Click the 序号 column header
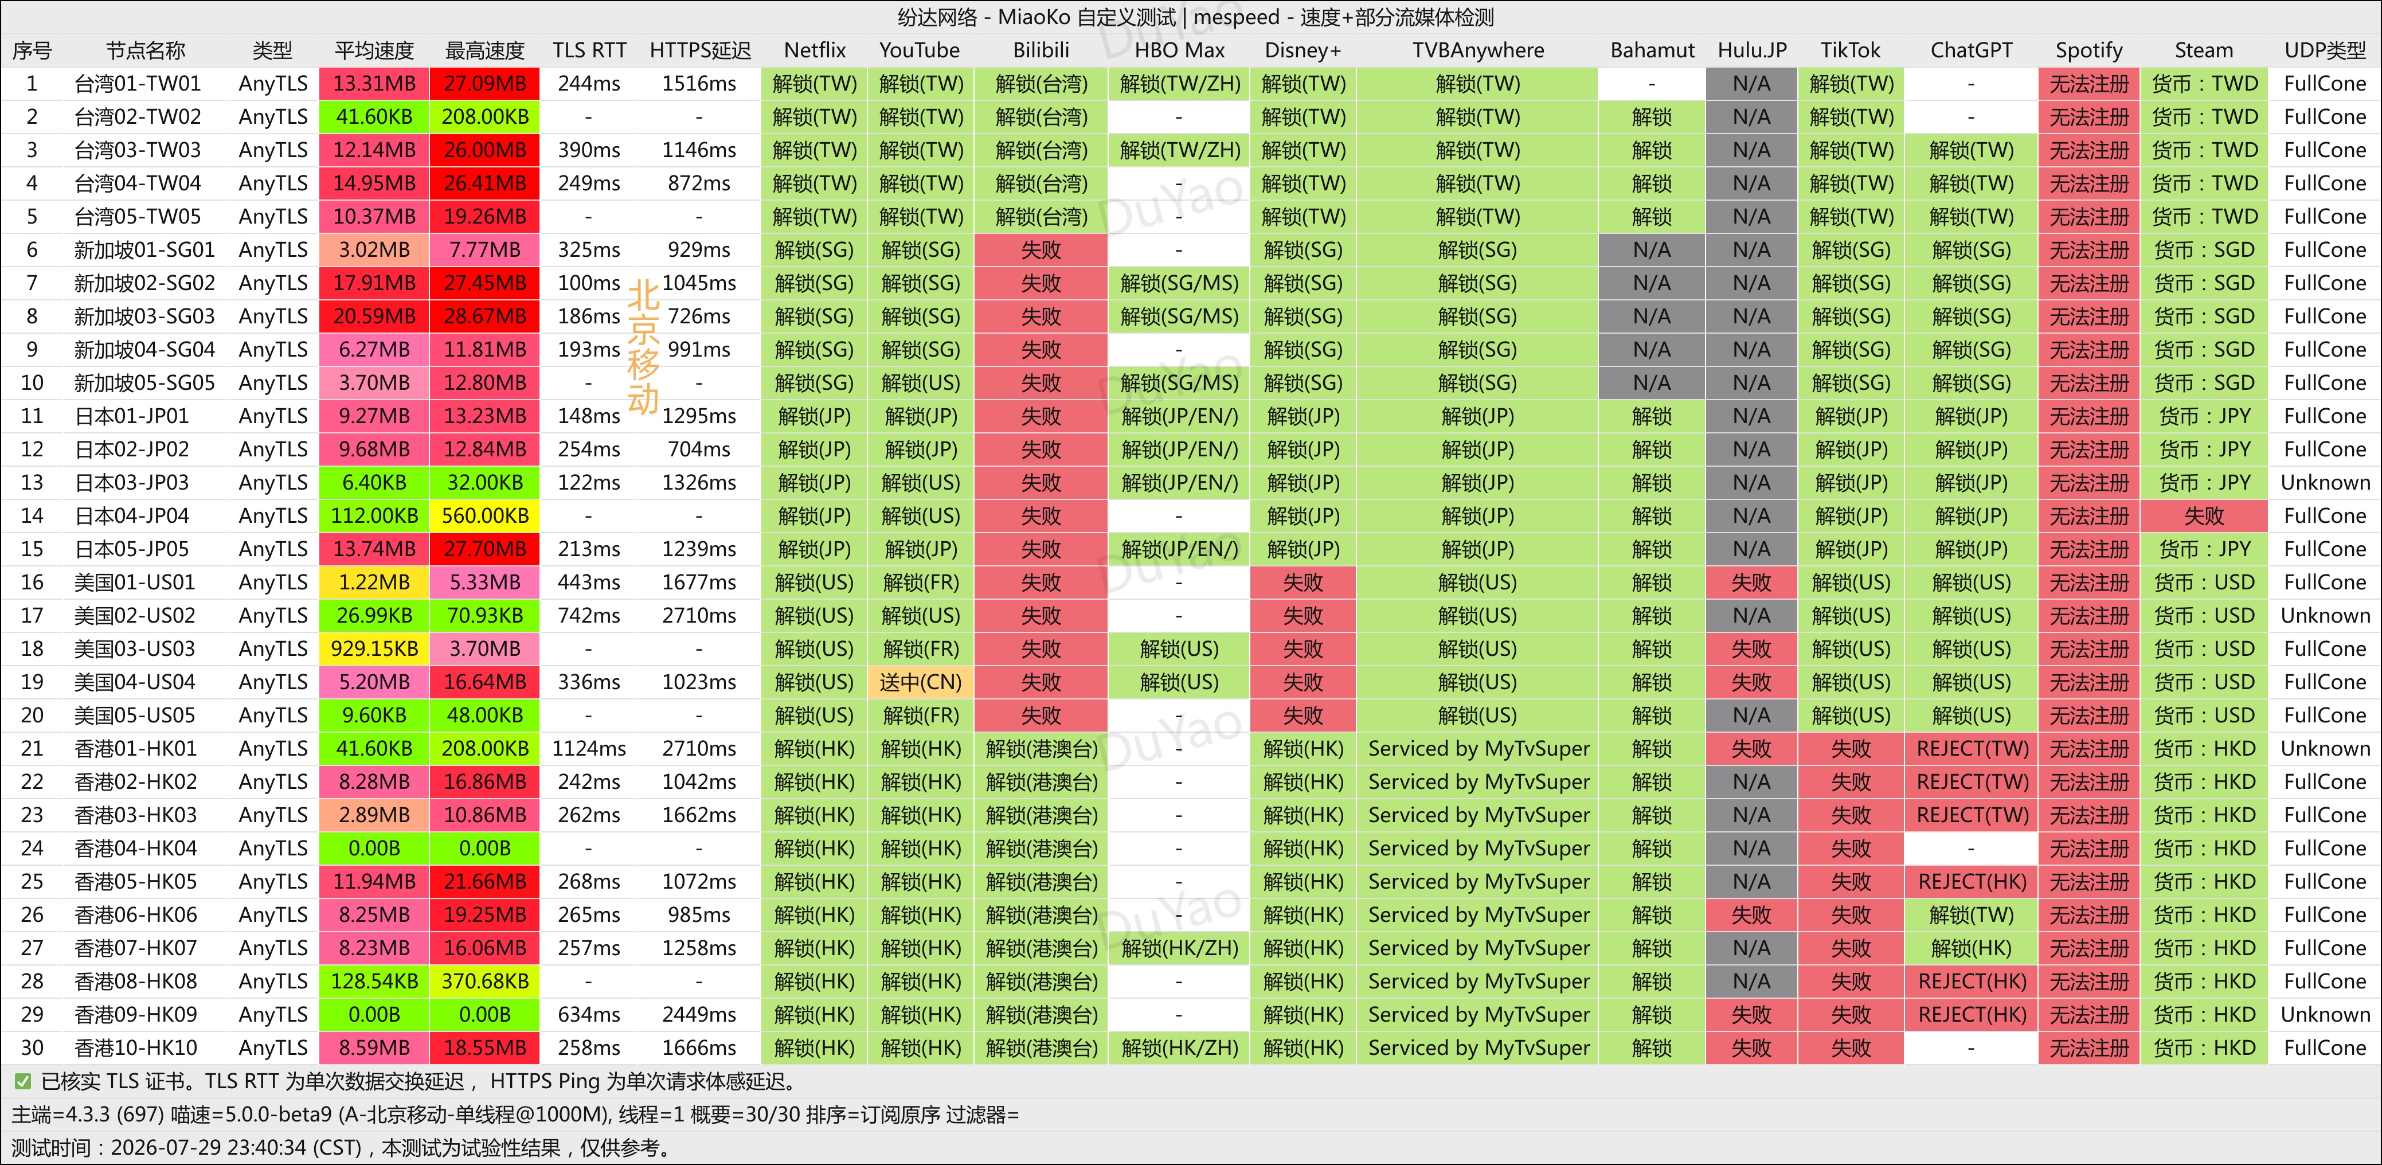Screen dimensions: 2382x1165 32,50
